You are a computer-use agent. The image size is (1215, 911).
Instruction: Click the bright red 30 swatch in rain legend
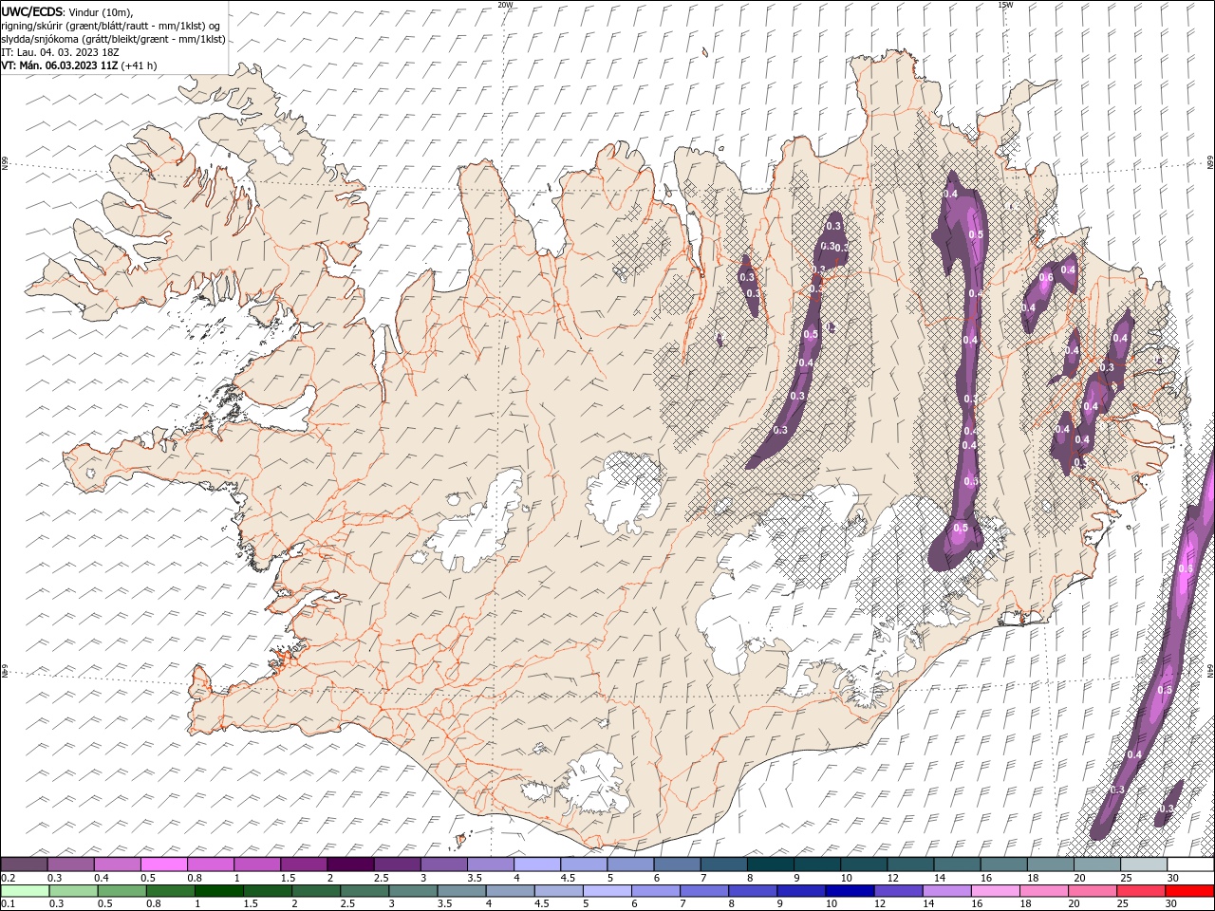1189,891
